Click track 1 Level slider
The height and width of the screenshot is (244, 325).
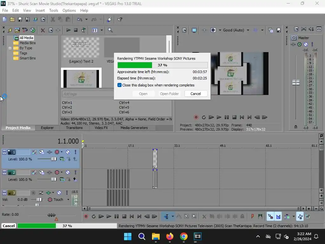[54, 159]
